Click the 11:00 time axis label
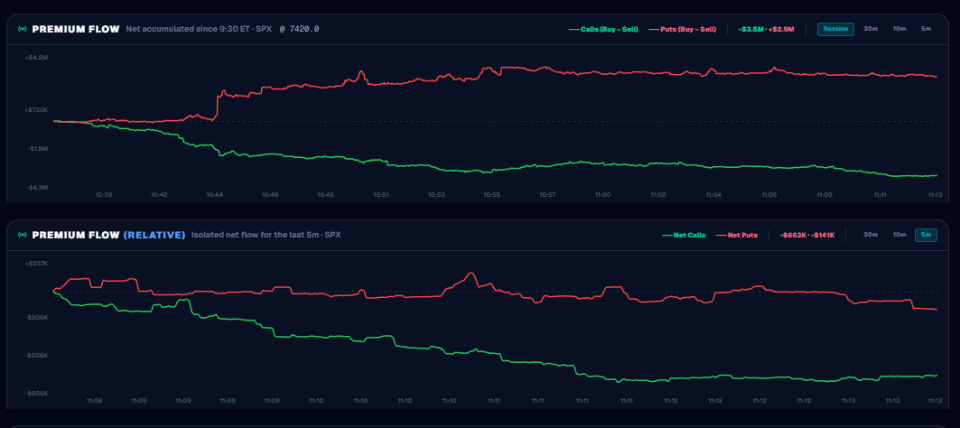 click(x=603, y=195)
